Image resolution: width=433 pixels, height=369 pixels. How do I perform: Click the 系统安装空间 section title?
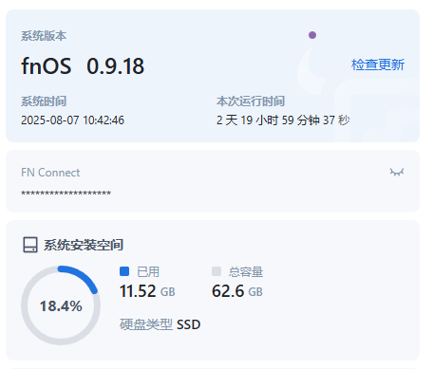pyautogui.click(x=84, y=245)
